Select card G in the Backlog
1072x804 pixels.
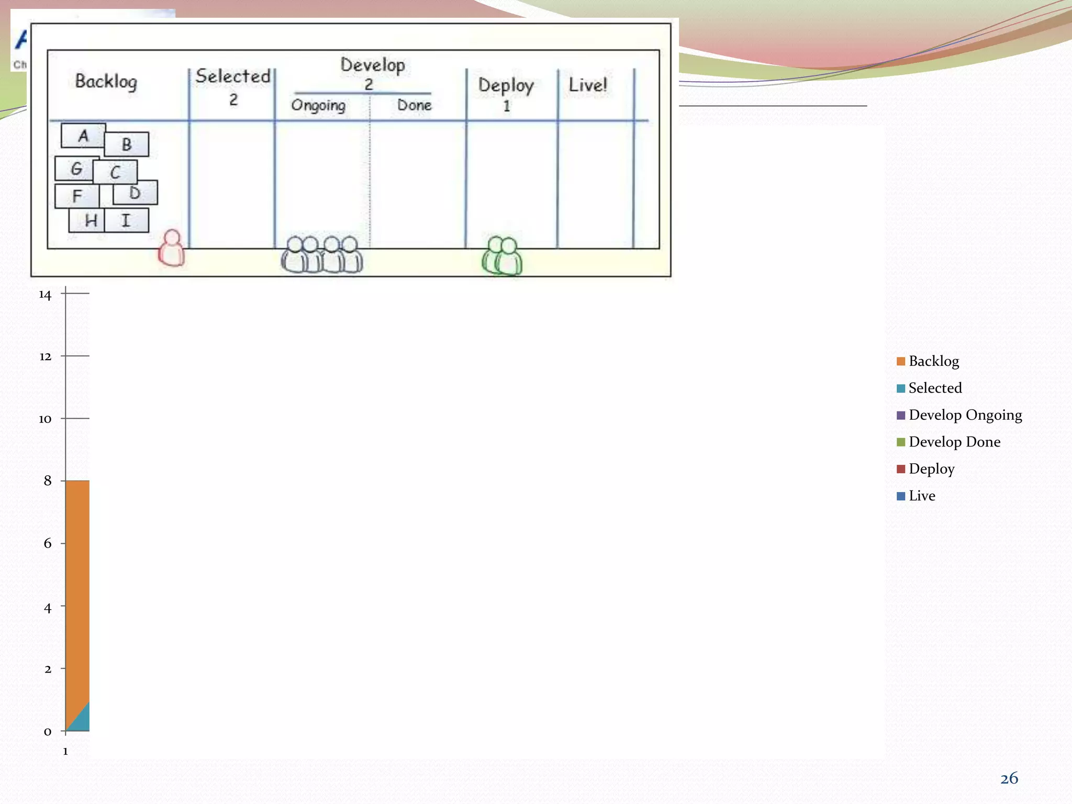point(75,169)
